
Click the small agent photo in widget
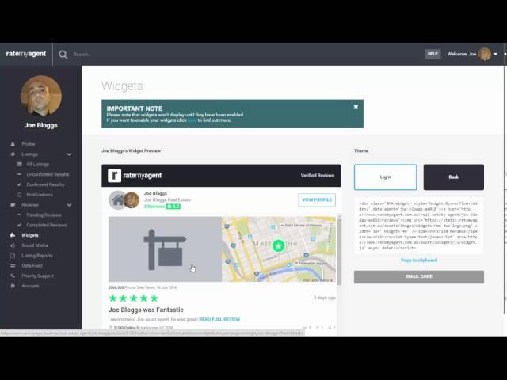click(132, 200)
